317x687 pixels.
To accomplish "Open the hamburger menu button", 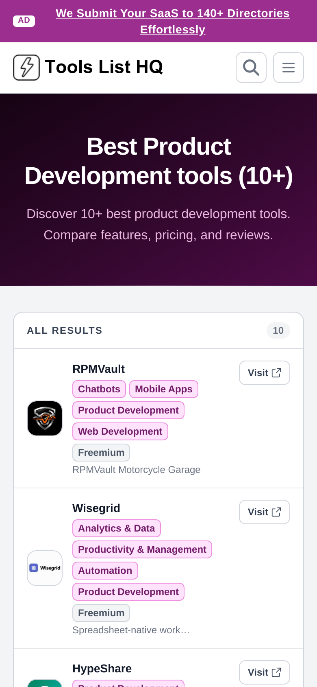I will pos(289,68).
